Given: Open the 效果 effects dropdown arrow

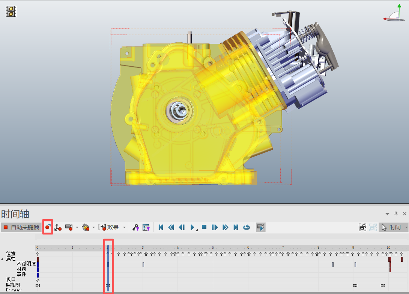Looking at the screenshot, I should (x=125, y=228).
